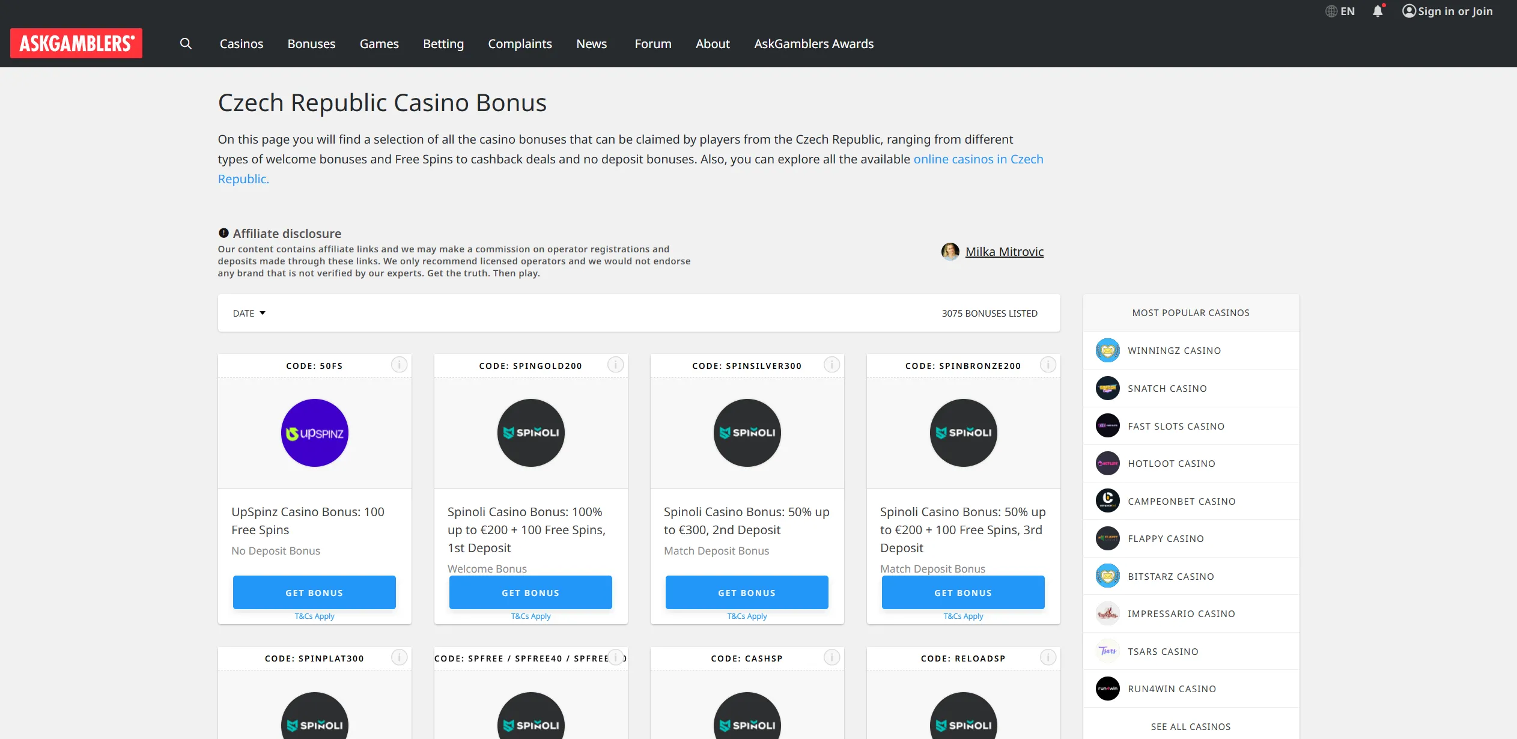Click the notifications bell icon
This screenshot has width=1517, height=739.
pyautogui.click(x=1378, y=11)
